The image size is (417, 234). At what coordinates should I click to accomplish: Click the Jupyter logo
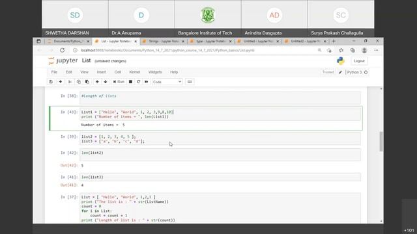point(63,60)
